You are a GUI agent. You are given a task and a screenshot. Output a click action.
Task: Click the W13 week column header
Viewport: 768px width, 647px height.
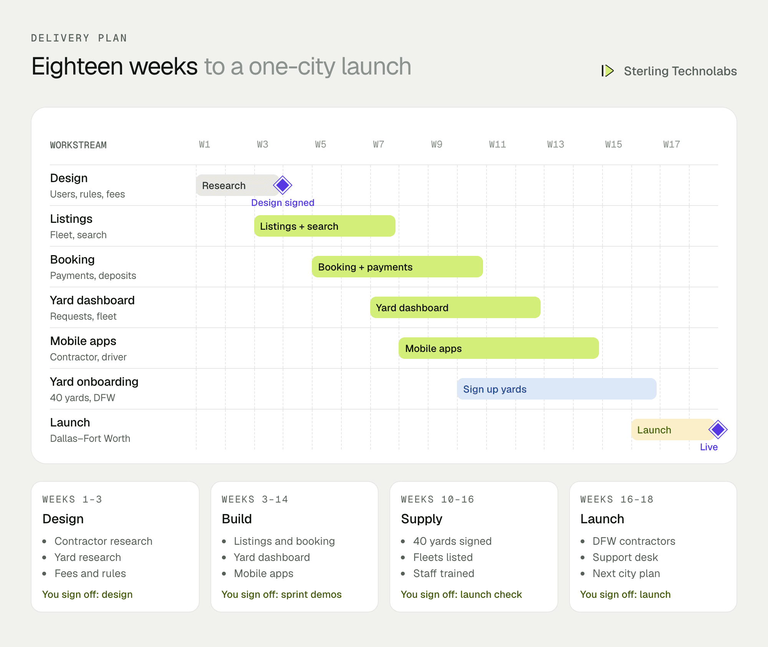point(555,144)
